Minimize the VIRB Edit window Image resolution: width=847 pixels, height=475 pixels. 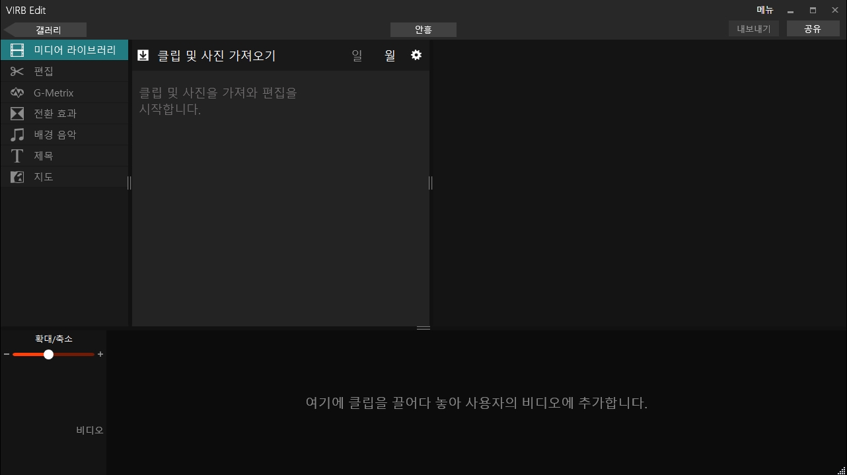click(790, 11)
